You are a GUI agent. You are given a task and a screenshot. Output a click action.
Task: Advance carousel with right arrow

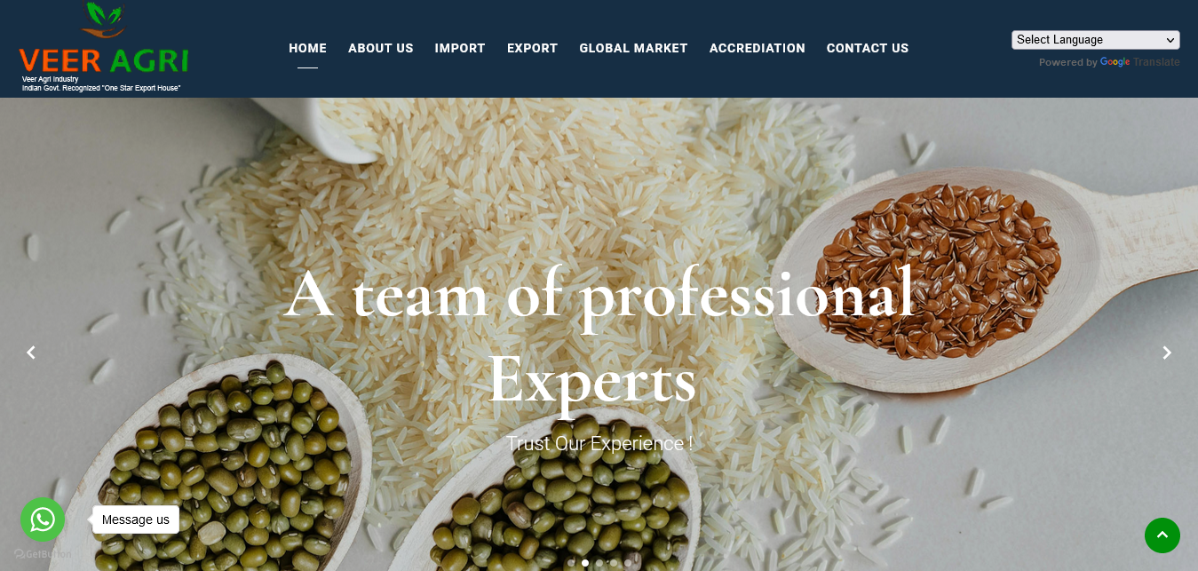pos(1167,353)
